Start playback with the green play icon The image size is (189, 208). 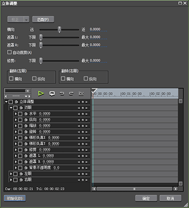coord(41,94)
